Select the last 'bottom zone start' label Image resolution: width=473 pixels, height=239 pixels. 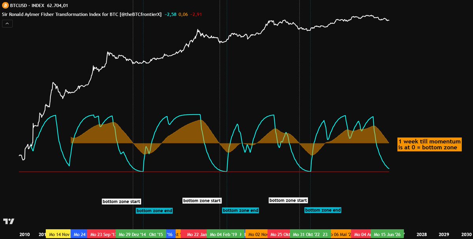pyautogui.click(x=288, y=200)
